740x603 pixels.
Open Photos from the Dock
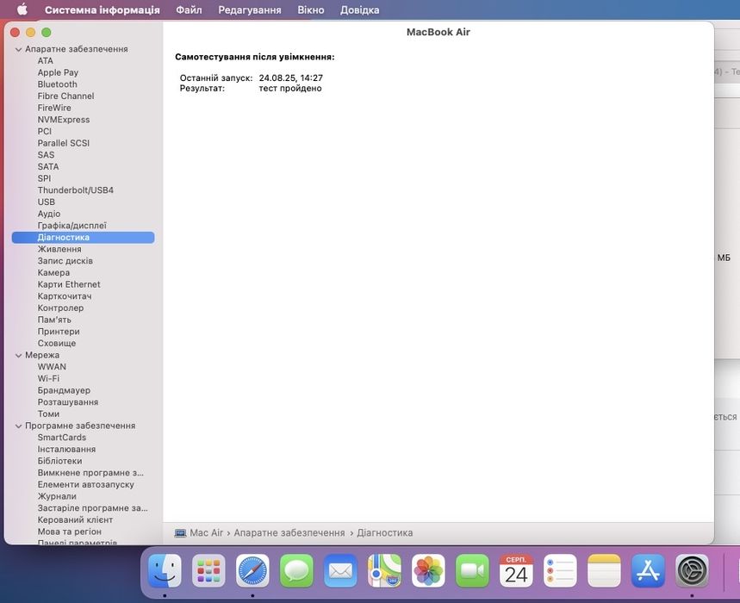(428, 571)
